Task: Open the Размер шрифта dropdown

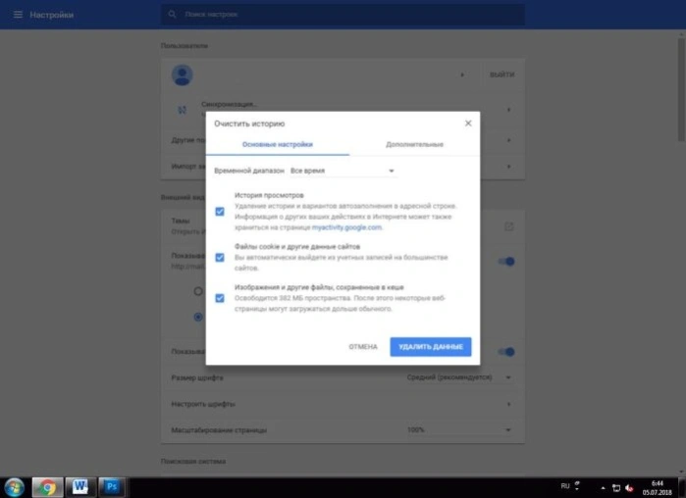Action: 459,377
